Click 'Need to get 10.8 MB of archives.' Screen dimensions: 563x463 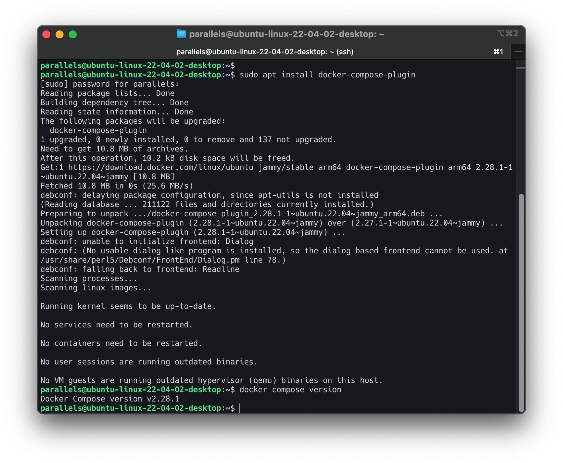coord(114,149)
